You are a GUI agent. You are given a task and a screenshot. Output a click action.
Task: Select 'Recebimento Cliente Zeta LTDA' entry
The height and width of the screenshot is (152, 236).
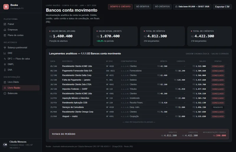click(x=77, y=85)
